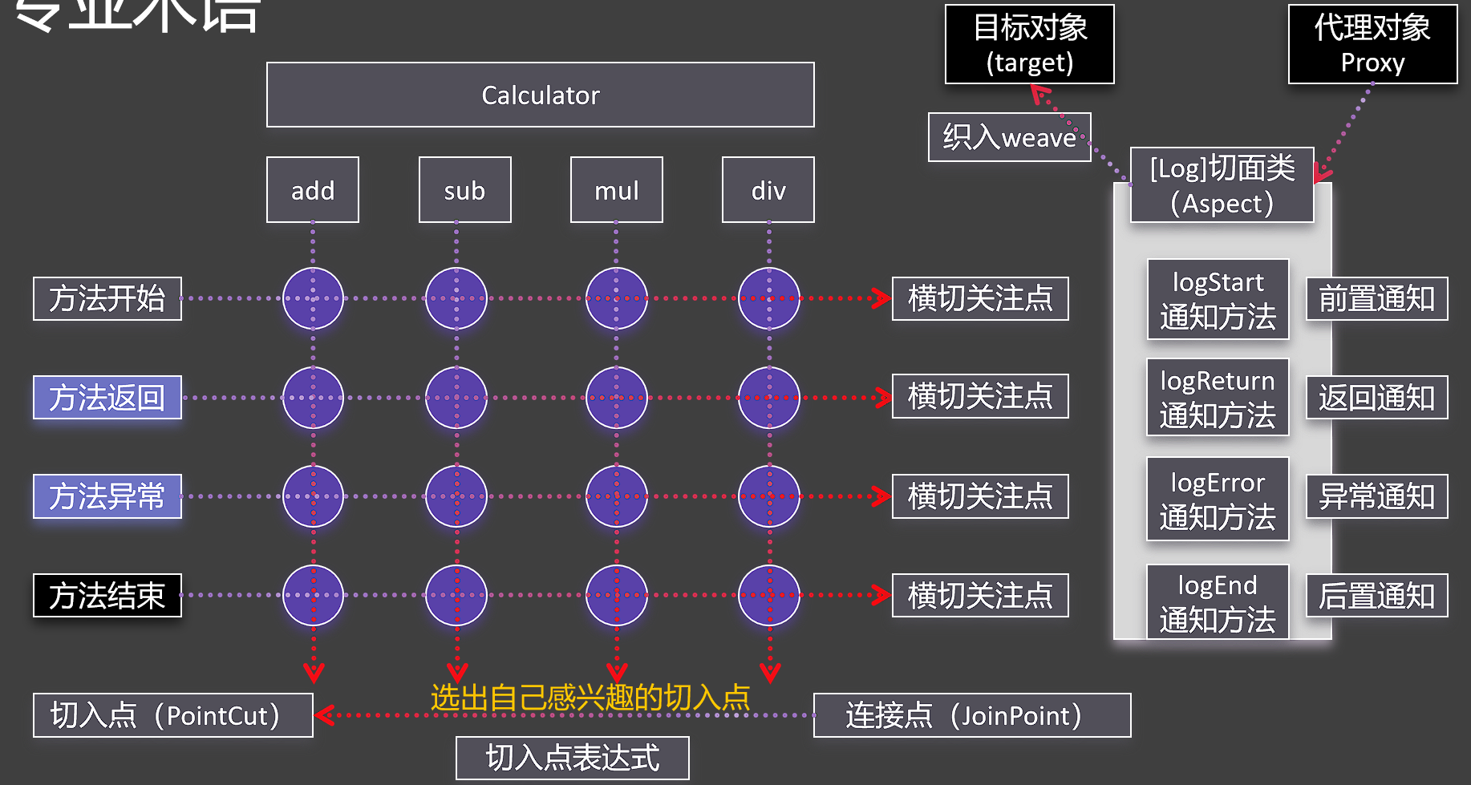Viewport: 1471px width, 785px height.
Task: Click the 目标对象 (target) box
Action: (1030, 44)
